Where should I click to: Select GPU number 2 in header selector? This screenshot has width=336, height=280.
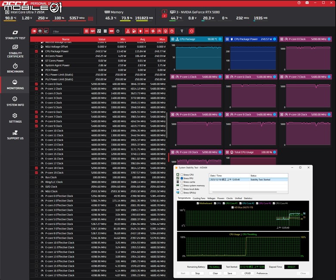pos(164,16)
